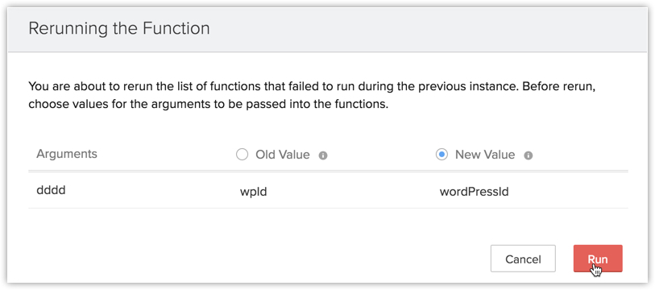This screenshot has width=655, height=290.
Task: Cancel the function rerun dialog
Action: click(523, 259)
